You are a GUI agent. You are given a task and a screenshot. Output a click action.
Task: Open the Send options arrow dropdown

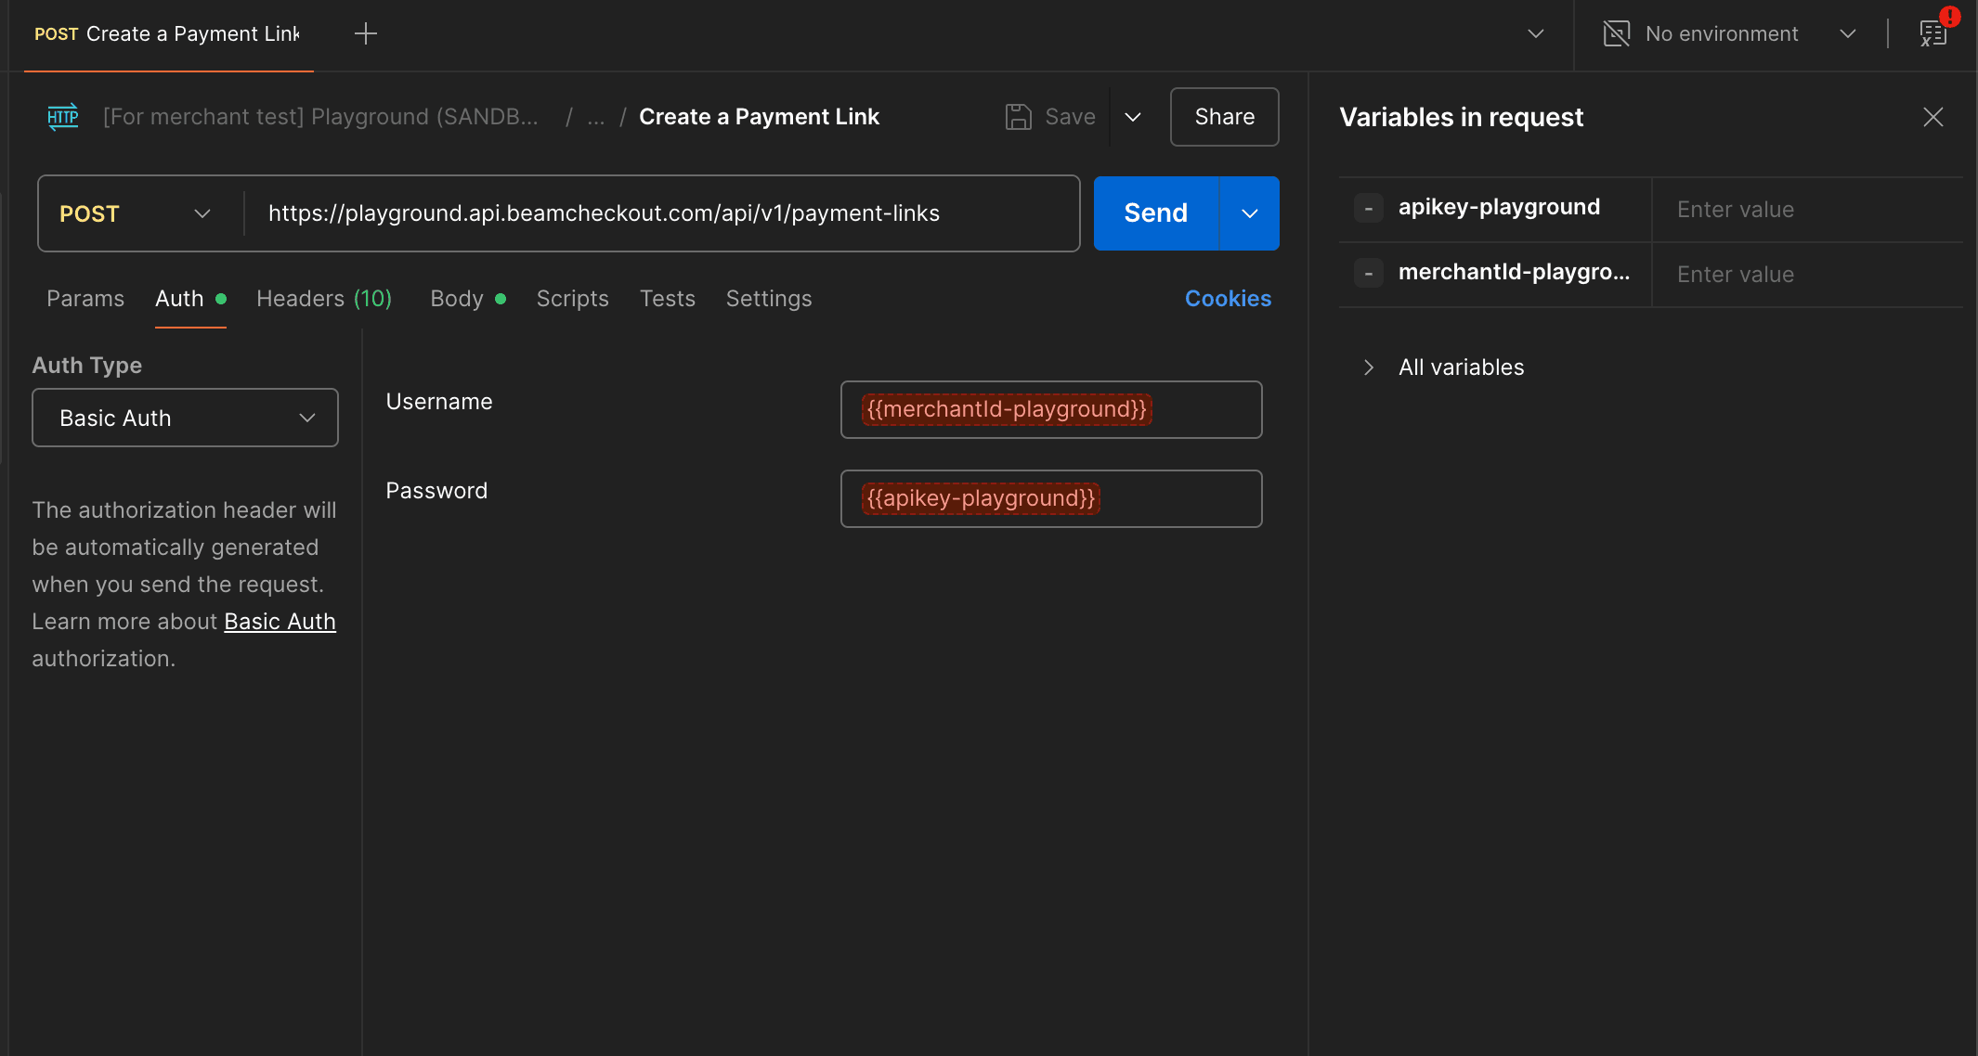(1250, 213)
